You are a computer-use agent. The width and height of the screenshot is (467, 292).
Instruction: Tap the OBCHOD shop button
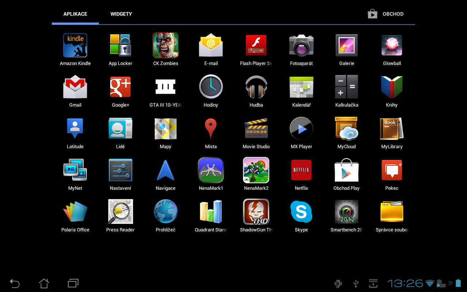click(x=386, y=14)
